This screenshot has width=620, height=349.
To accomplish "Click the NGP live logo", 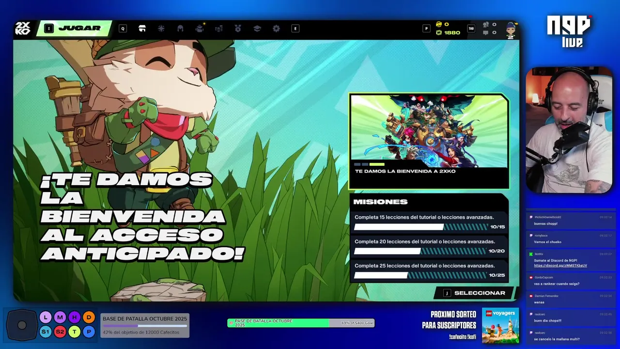I will point(569,32).
